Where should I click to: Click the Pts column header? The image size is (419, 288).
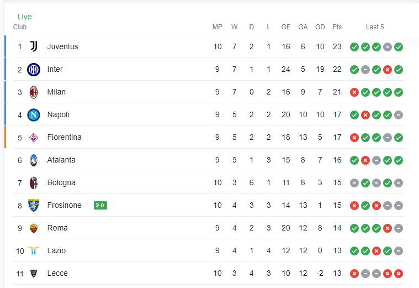click(337, 27)
